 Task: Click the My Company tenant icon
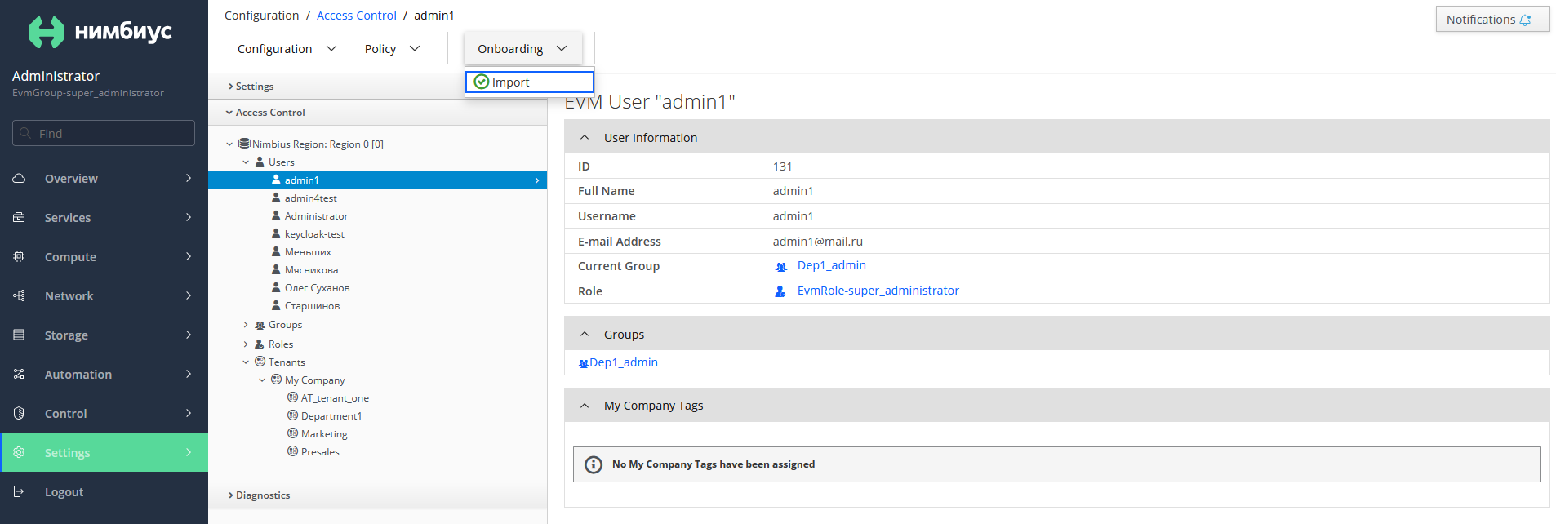click(x=276, y=380)
